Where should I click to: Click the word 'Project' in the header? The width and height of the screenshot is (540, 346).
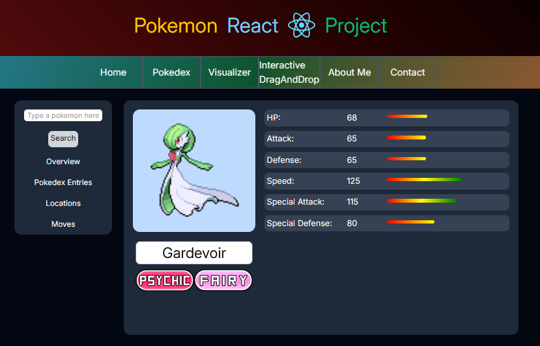point(356,27)
